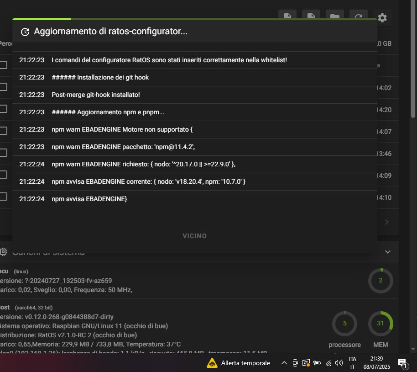Click the page vertical scrollbar
Image resolution: width=417 pixels, height=372 pixels.
pos(413,58)
